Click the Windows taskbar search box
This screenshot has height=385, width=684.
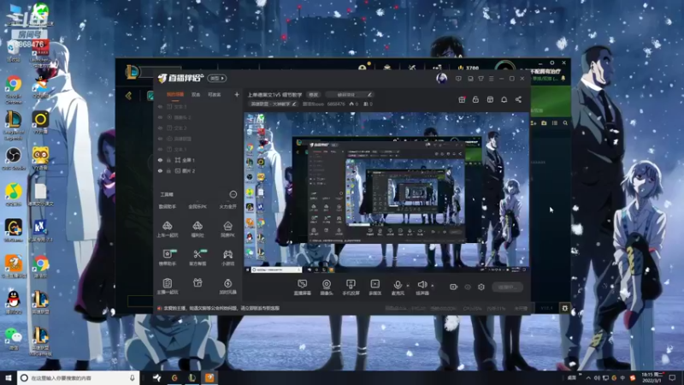pyautogui.click(x=79, y=377)
